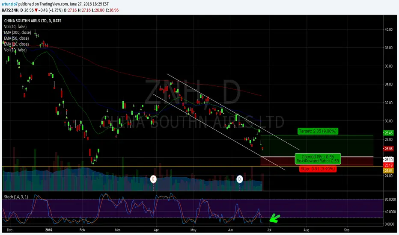Screen dimensions: 399x235
Task: Click the 'CHINA SOUTHN AIRLS LTD, D, BATS' title
Action: pos(33,21)
